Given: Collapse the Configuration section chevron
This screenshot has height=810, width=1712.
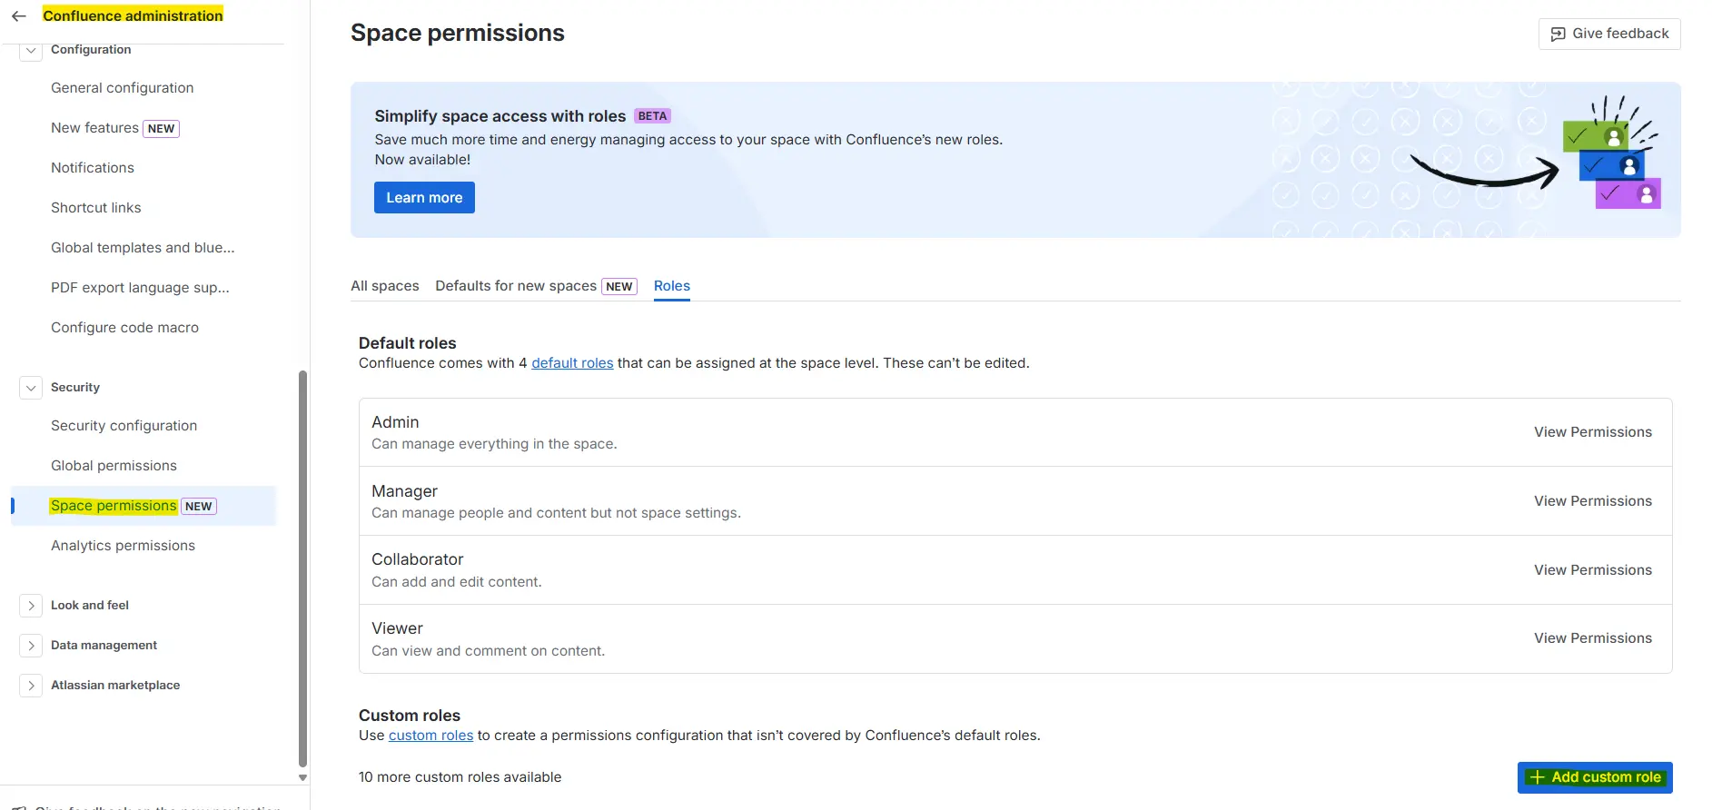Looking at the screenshot, I should (31, 50).
